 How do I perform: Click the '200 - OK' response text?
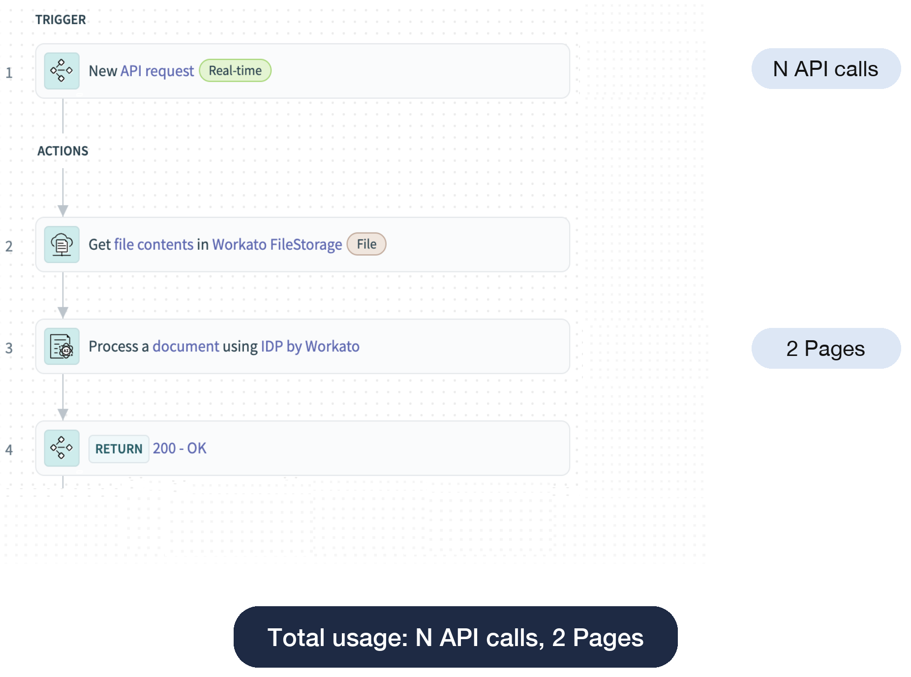180,448
